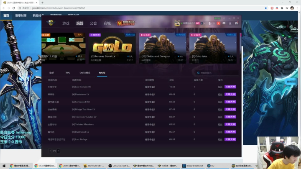Click the 首页 tab on the website

click(6, 15)
